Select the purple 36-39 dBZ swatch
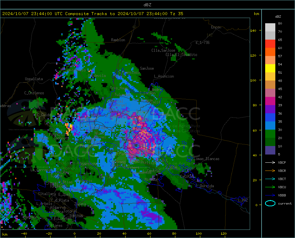Screen dimensions: 295x238 (x=270, y=109)
